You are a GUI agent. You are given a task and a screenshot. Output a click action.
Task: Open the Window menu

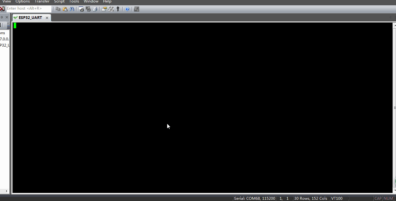(x=91, y=2)
